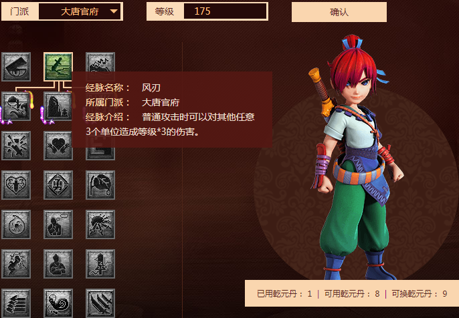This screenshot has width=459, height=318.
Task: Pick the figure with crossed arms icon
Action: 58,264
